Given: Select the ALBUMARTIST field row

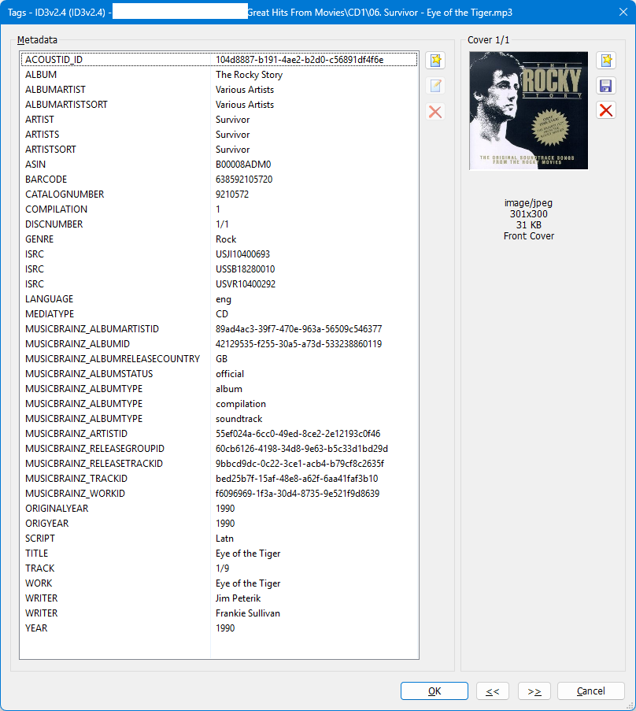Looking at the screenshot, I should (219, 89).
